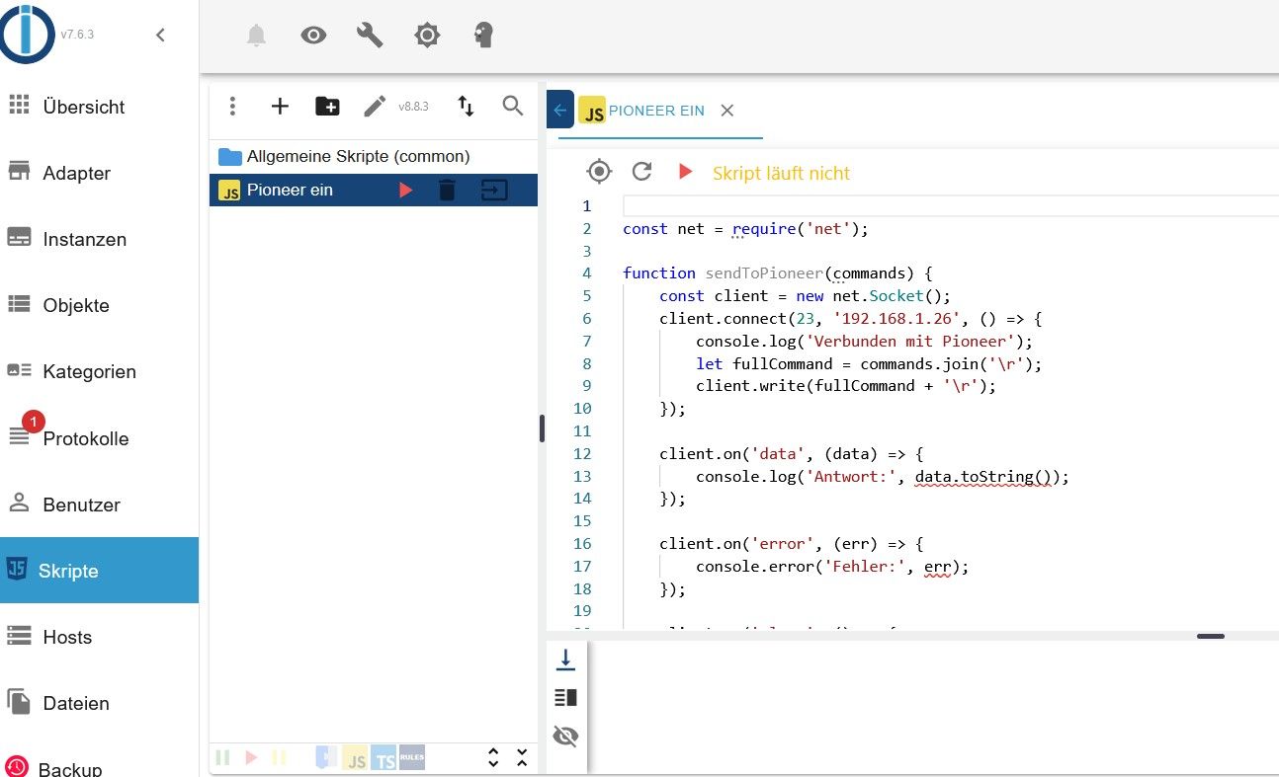Start script via editor red play button
This screenshot has height=777, width=1279.
(x=685, y=172)
